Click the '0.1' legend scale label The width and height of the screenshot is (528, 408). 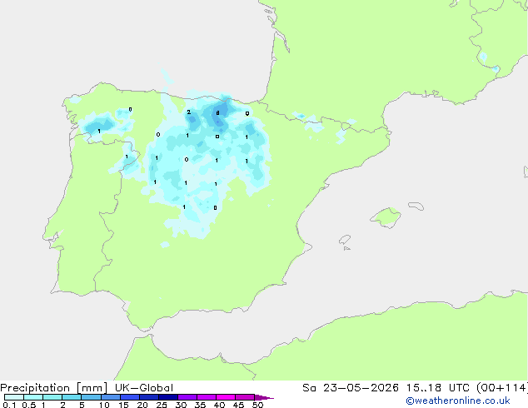point(9,405)
